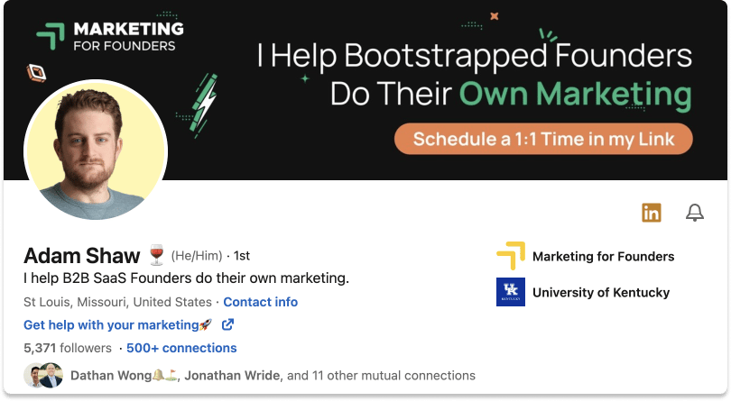Screen dimensions: 731x401
Task: Open Adam Shaw's profile photo
Action: 96,150
